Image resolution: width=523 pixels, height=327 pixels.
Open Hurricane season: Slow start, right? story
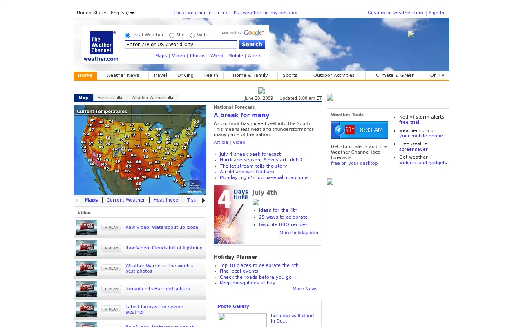[261, 160]
